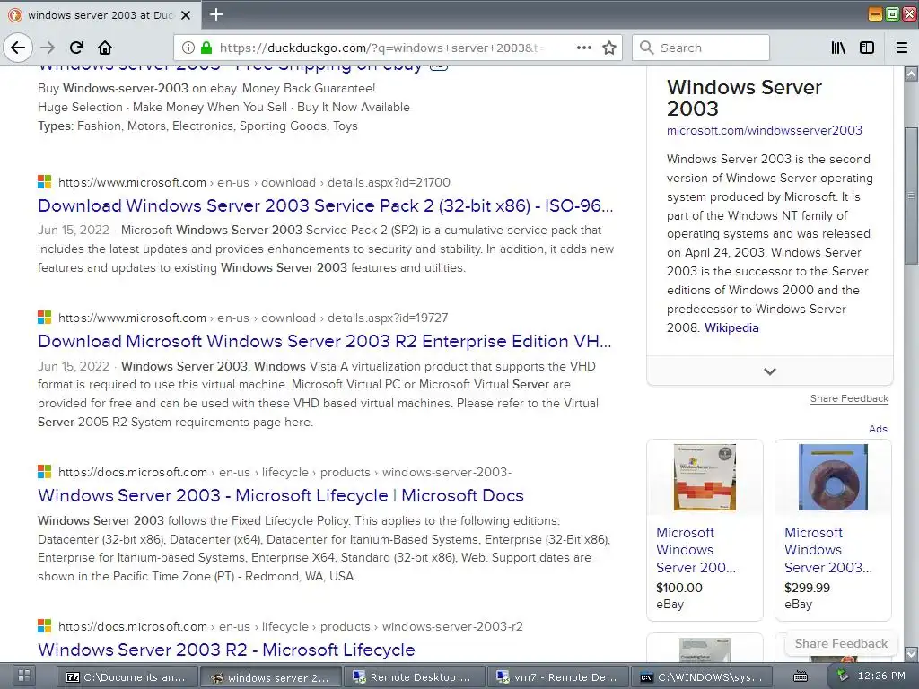Close the windows server 2003 tab
Screen dimensions: 919x689
pyautogui.click(x=186, y=15)
